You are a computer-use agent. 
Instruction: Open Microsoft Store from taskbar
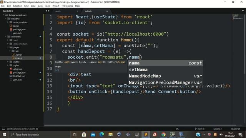[x=84, y=135]
